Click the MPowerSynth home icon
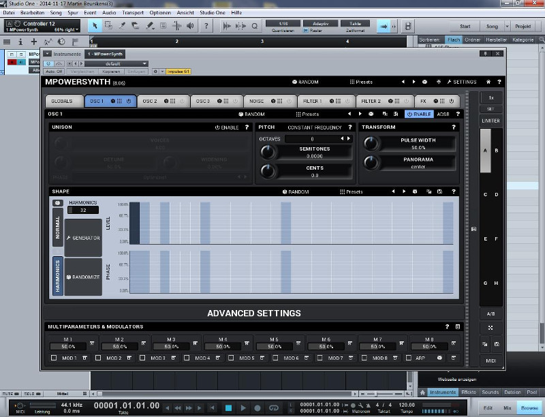 pyautogui.click(x=488, y=82)
